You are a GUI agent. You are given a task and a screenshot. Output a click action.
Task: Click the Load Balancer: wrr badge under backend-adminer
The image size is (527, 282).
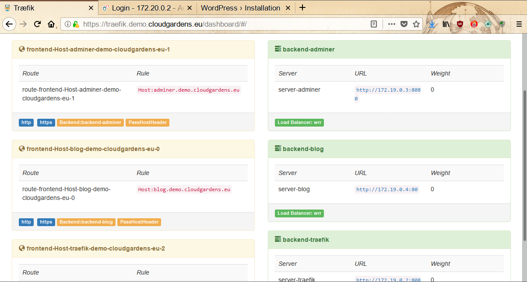point(299,123)
